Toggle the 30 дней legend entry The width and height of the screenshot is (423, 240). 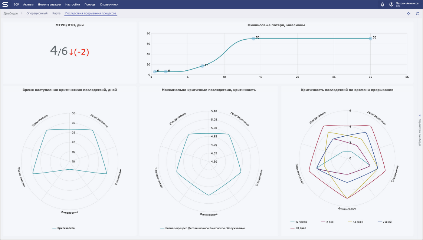pyautogui.click(x=298, y=228)
